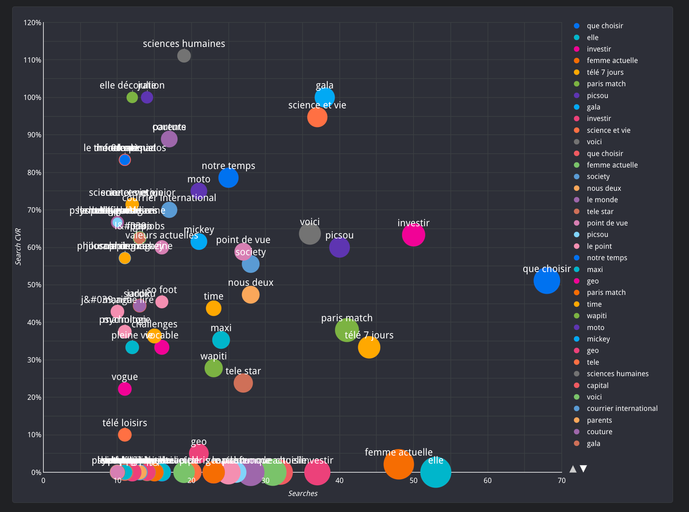Click the pink legend marker for "investir"
689x512 pixels.
[x=577, y=49]
